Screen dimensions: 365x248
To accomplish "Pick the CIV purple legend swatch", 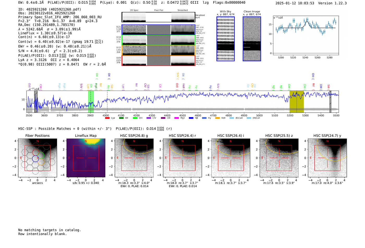I will [x=149, y=118].
